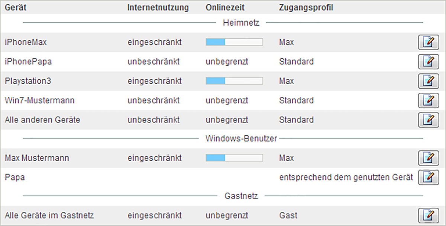Edit the iPhonePapa device entry
The image size is (446, 226).
point(428,62)
